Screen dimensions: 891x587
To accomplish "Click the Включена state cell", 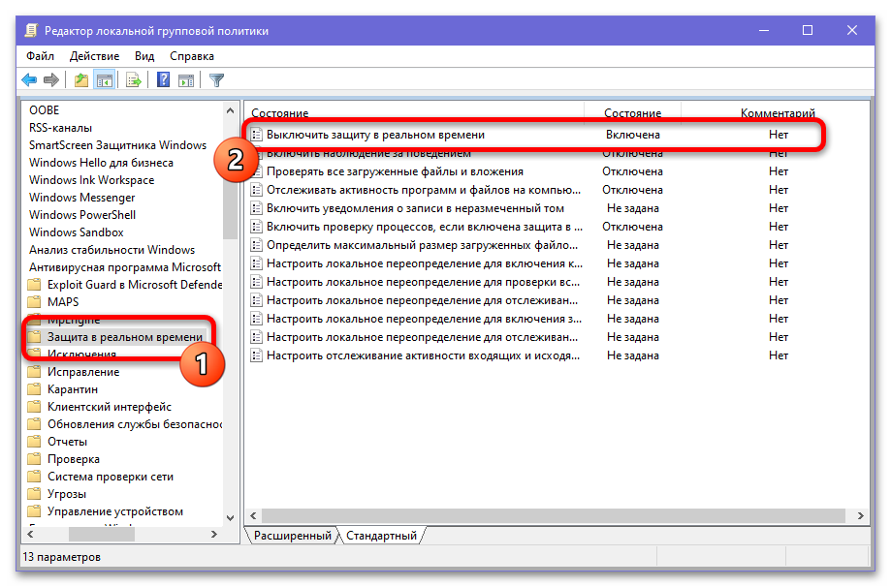I will pyautogui.click(x=632, y=135).
